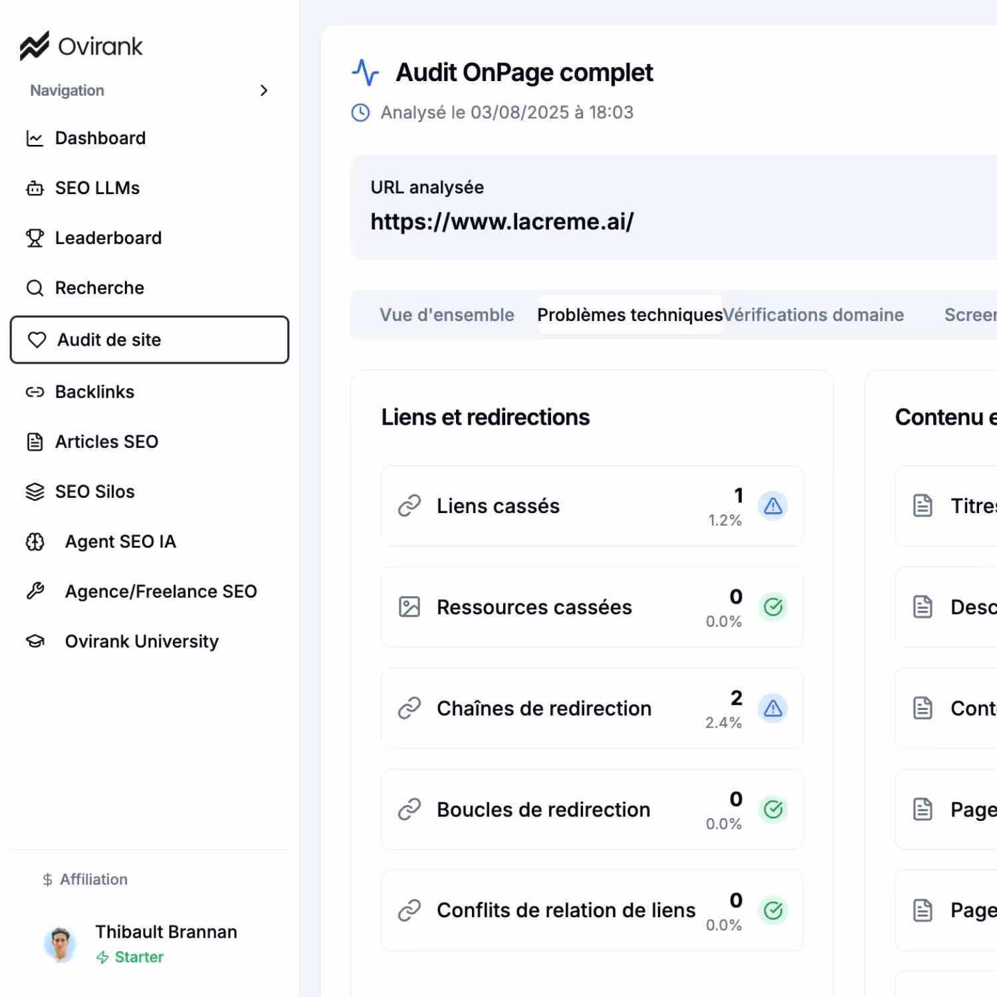Click the Ovirank University graduation cap icon

35,641
